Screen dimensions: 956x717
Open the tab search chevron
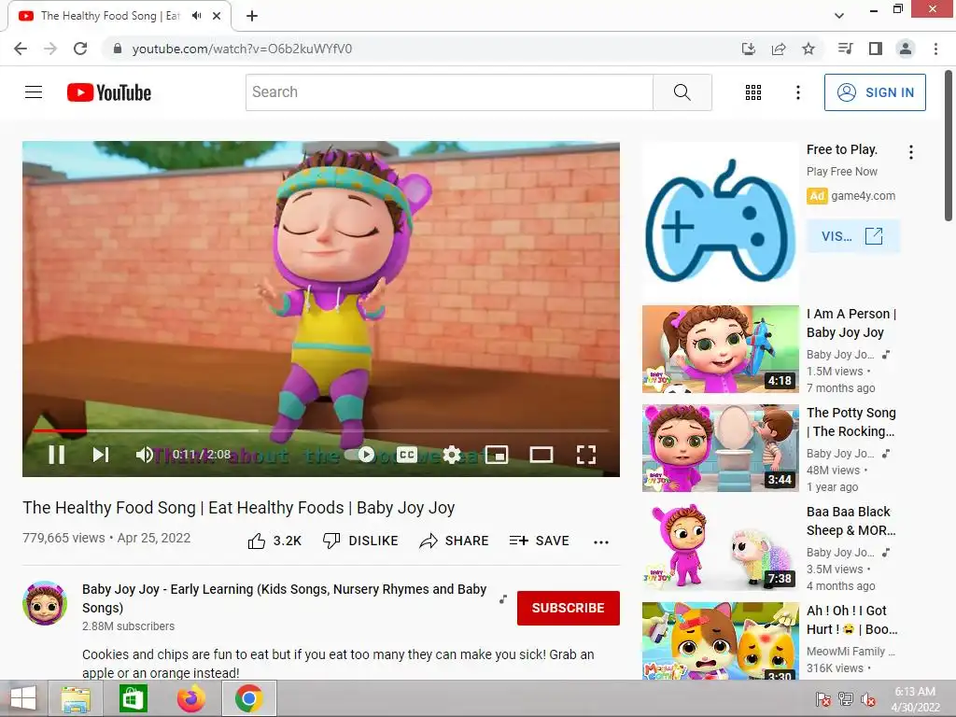(x=839, y=16)
